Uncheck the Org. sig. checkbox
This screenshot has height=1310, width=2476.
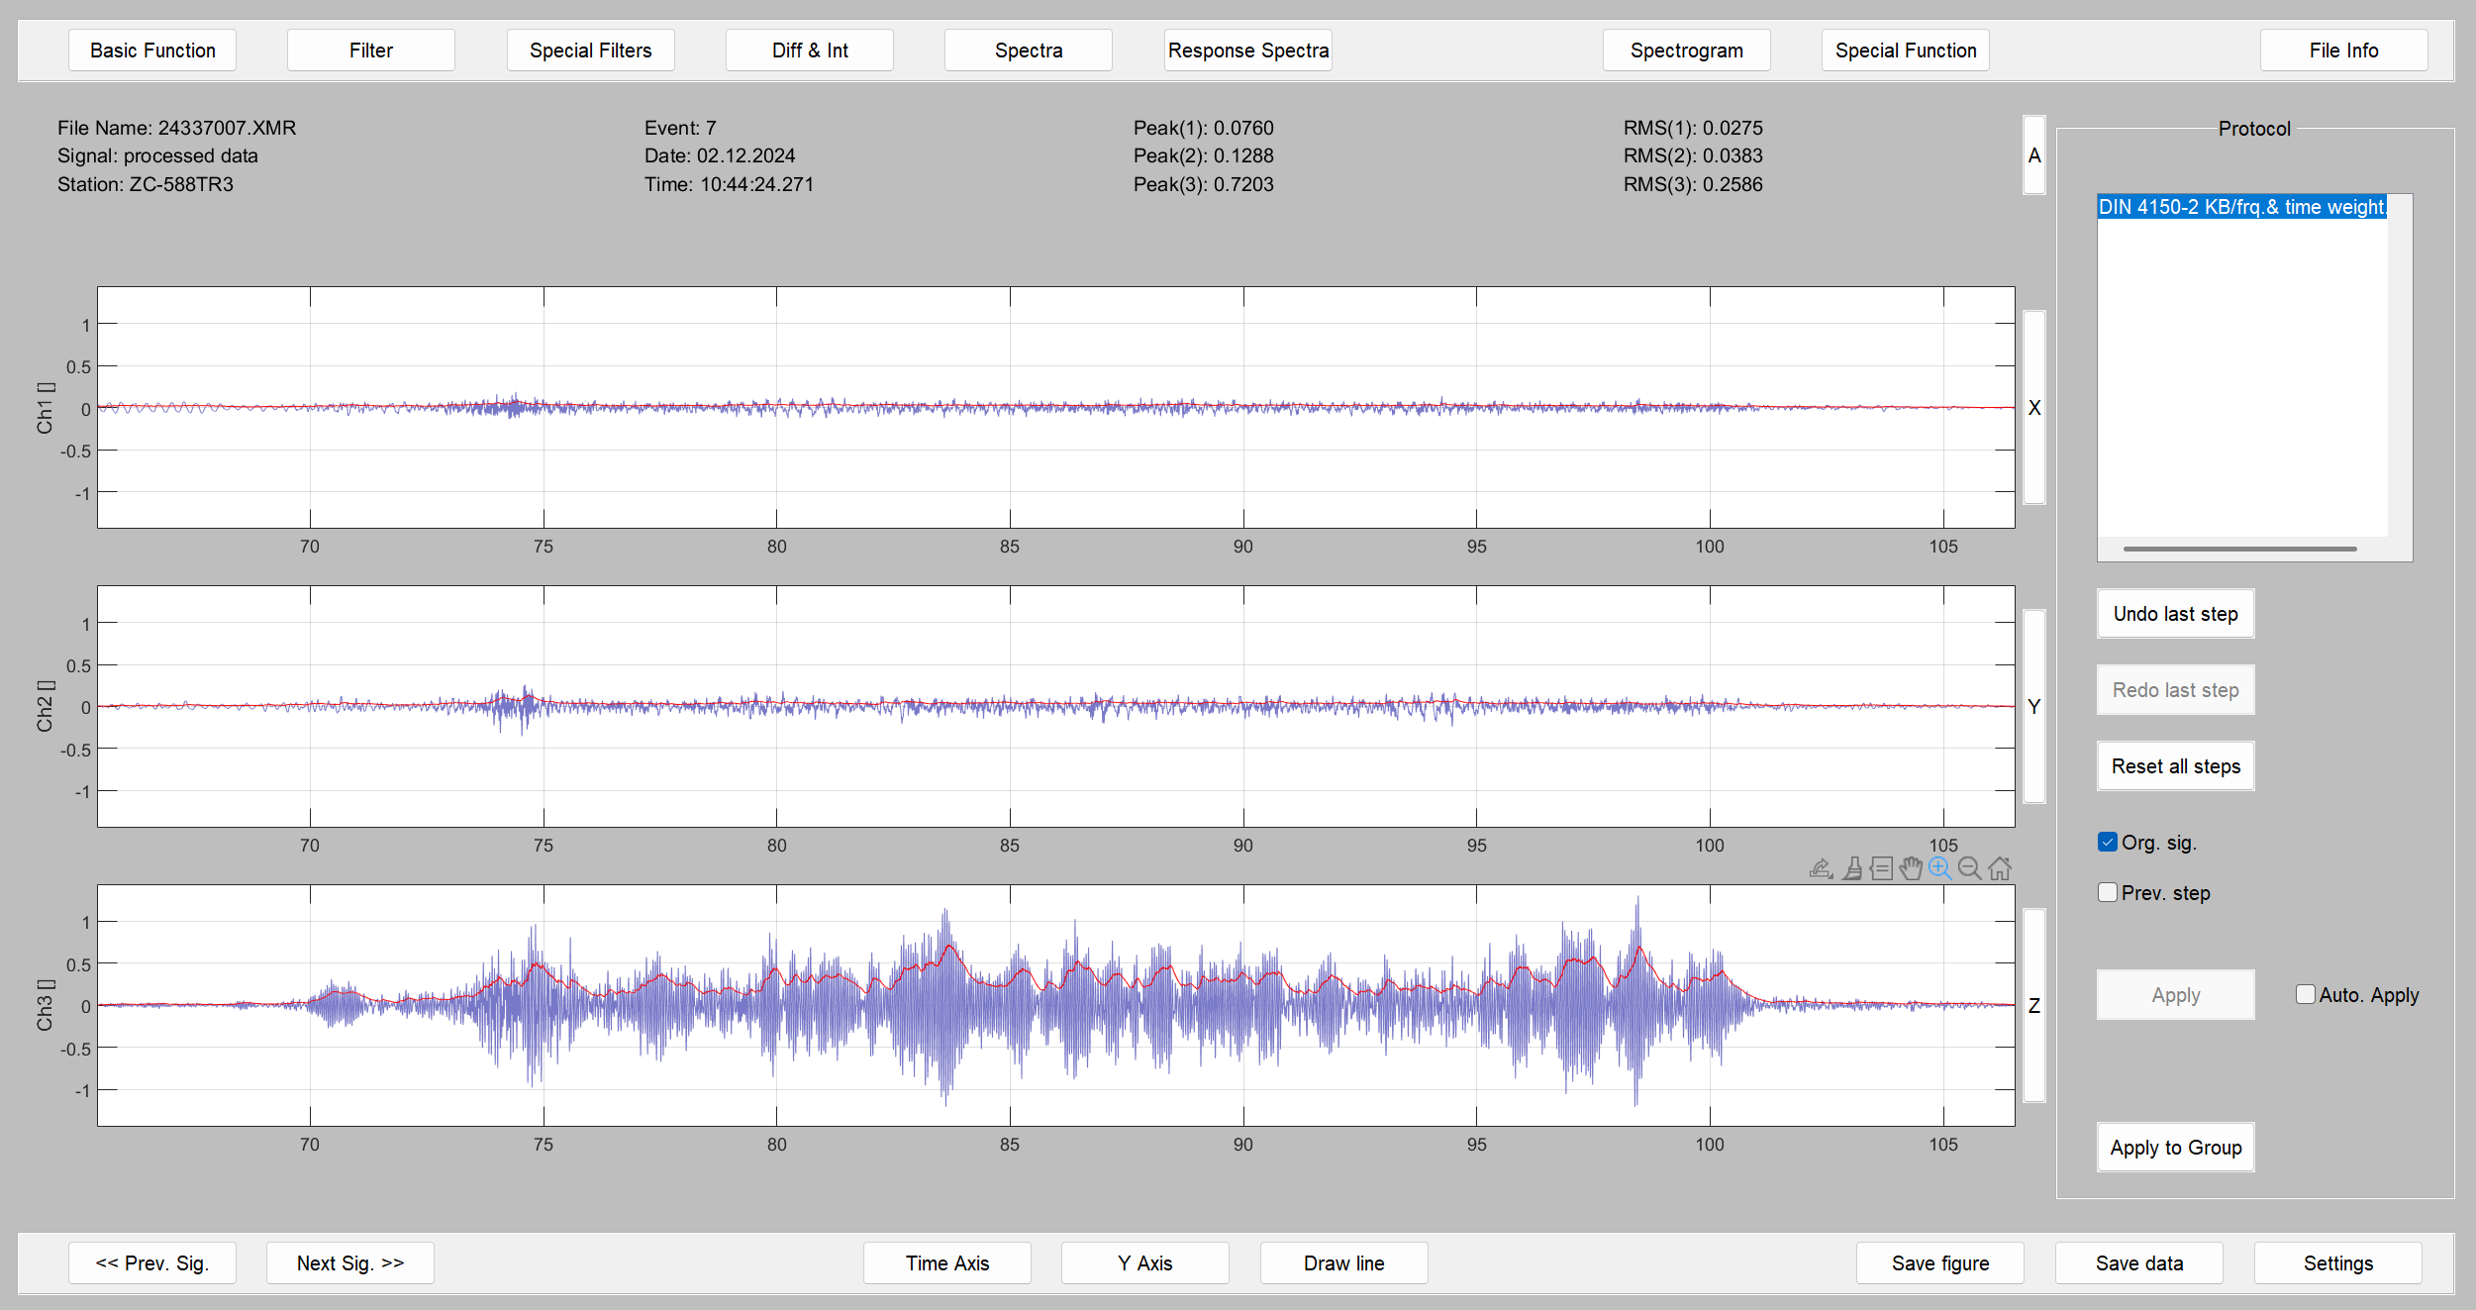pos(2108,843)
